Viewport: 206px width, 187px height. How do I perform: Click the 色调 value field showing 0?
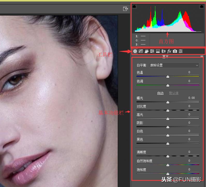(x=193, y=81)
